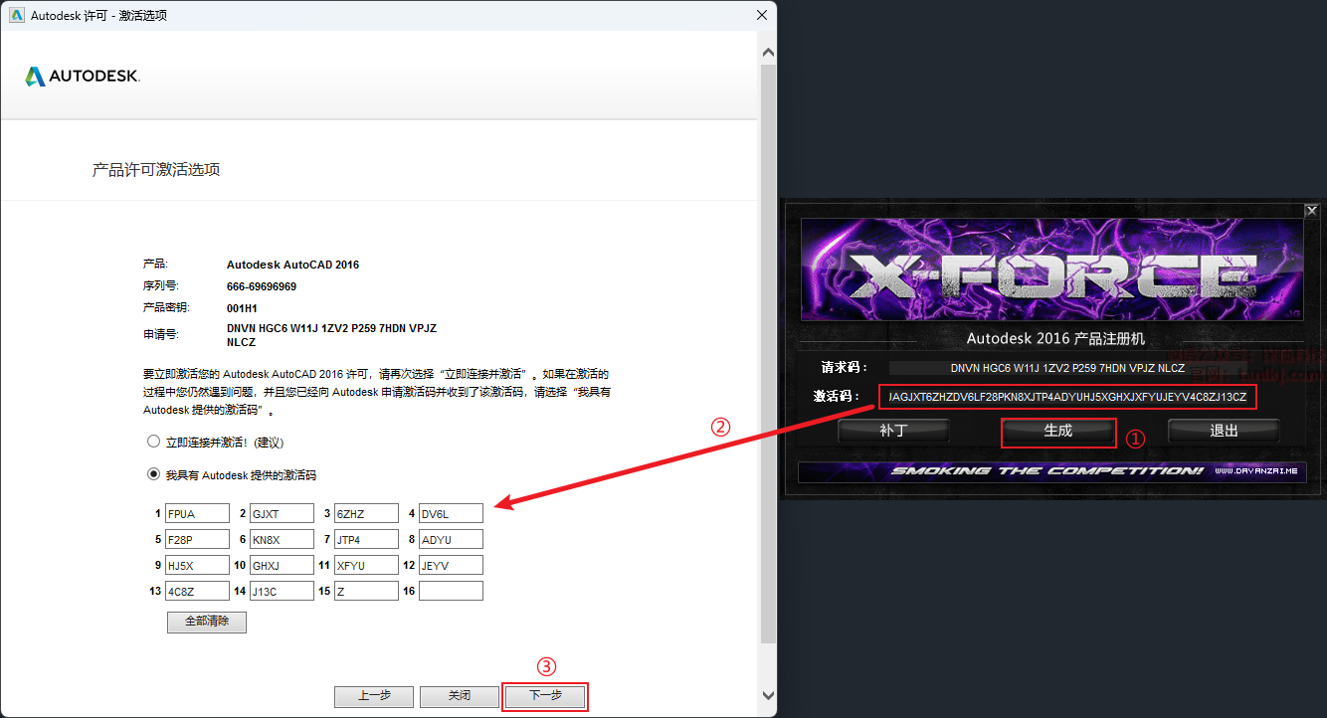Click activation code field 5 containing F28P
Screen dimensions: 1327x718
[197, 539]
